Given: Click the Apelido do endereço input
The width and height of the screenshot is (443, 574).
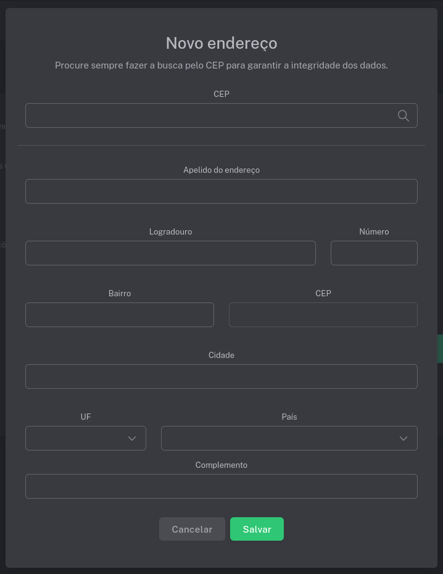Looking at the screenshot, I should point(221,191).
